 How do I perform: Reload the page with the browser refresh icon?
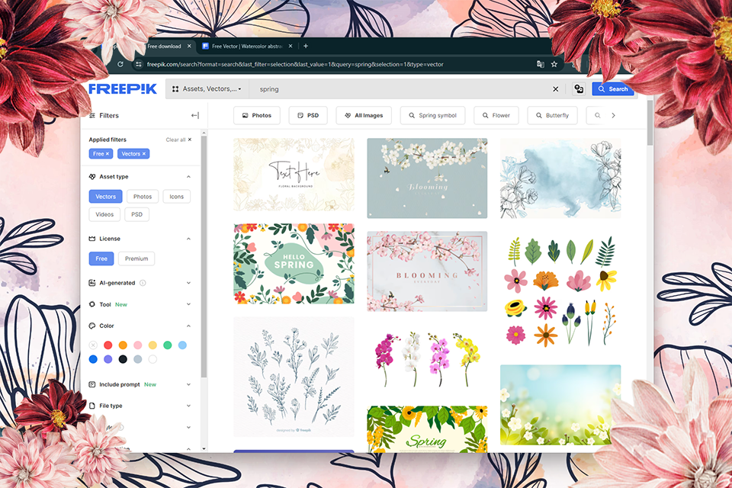[x=120, y=65]
